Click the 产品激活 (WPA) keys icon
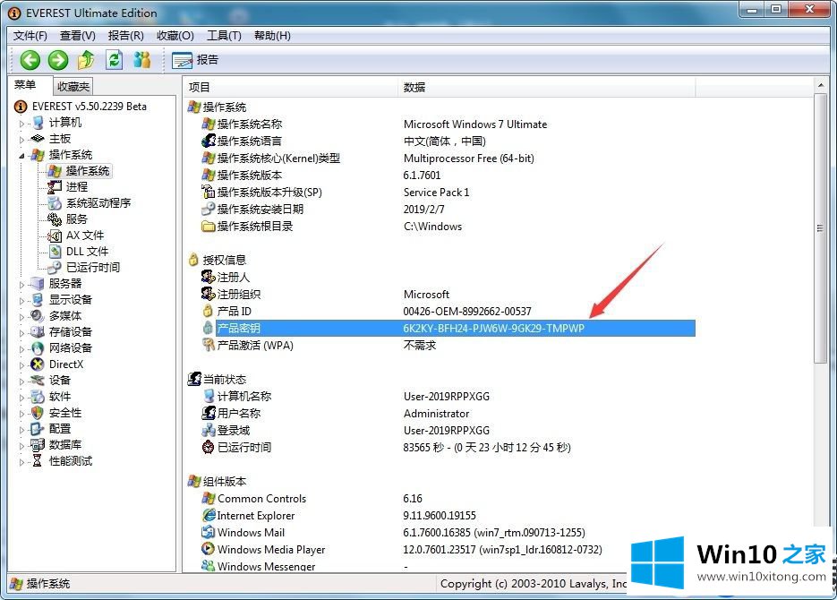This screenshot has height=600, width=837. click(x=209, y=344)
